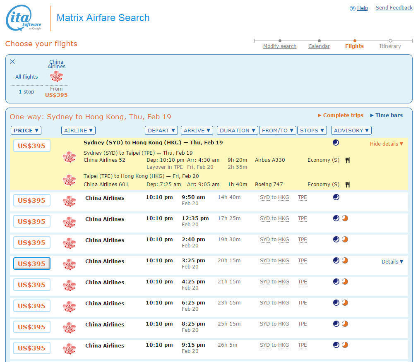Screen dimensions: 418x362
Task: Expand Details for the 3:25 pm flight
Action: pyautogui.click(x=392, y=262)
